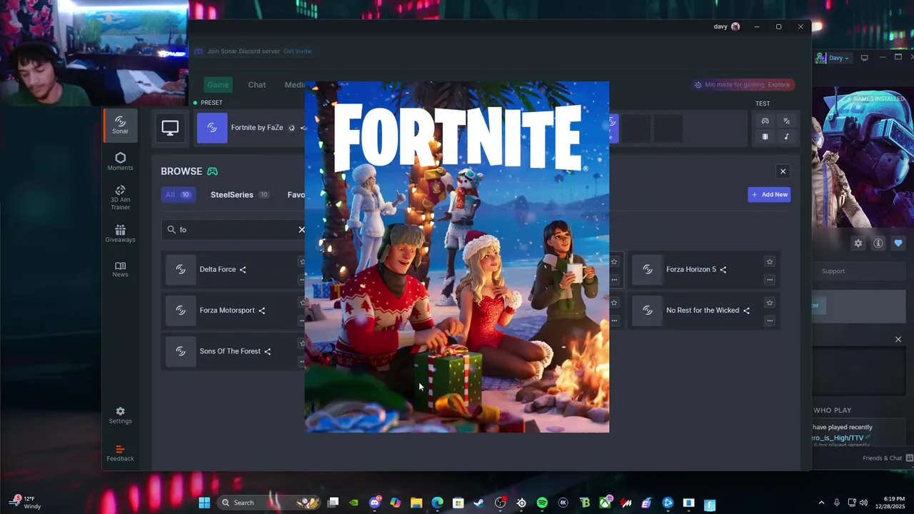Open No Rest for the Wicked options menu
Image resolution: width=914 pixels, height=514 pixels.
[x=770, y=321]
